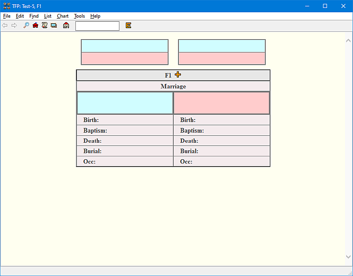The height and width of the screenshot is (276, 353).
Task: Click the husband's Birth field
Action: point(125,120)
